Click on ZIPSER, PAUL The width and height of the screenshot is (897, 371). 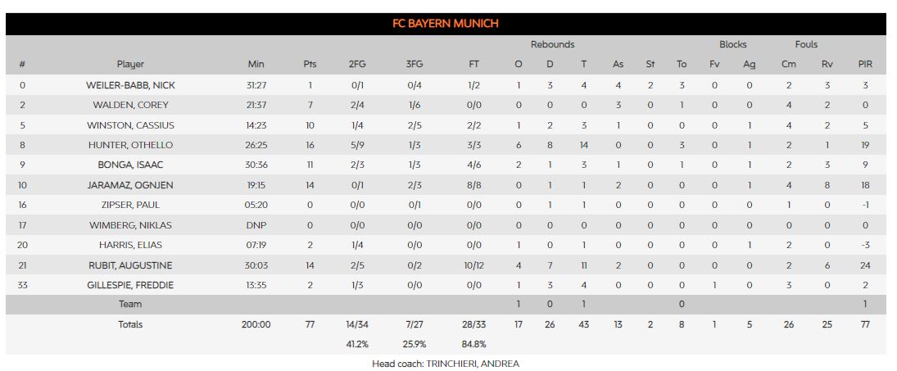tap(130, 205)
